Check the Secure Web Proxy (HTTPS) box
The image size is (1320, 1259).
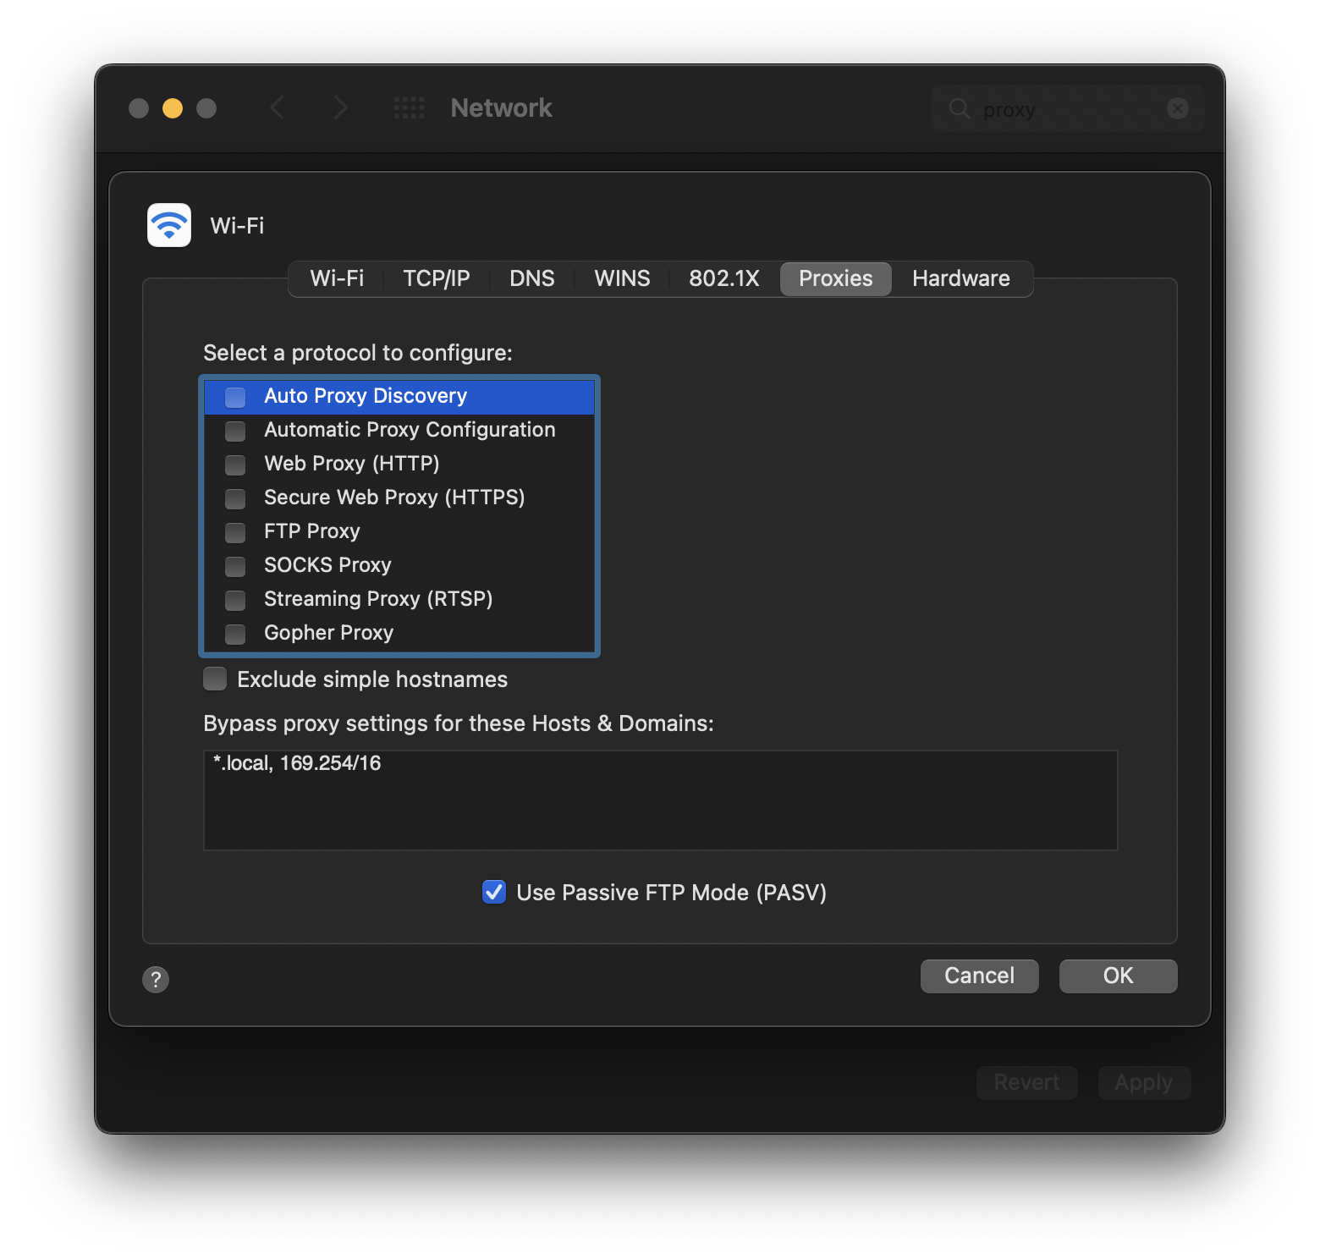(x=234, y=498)
